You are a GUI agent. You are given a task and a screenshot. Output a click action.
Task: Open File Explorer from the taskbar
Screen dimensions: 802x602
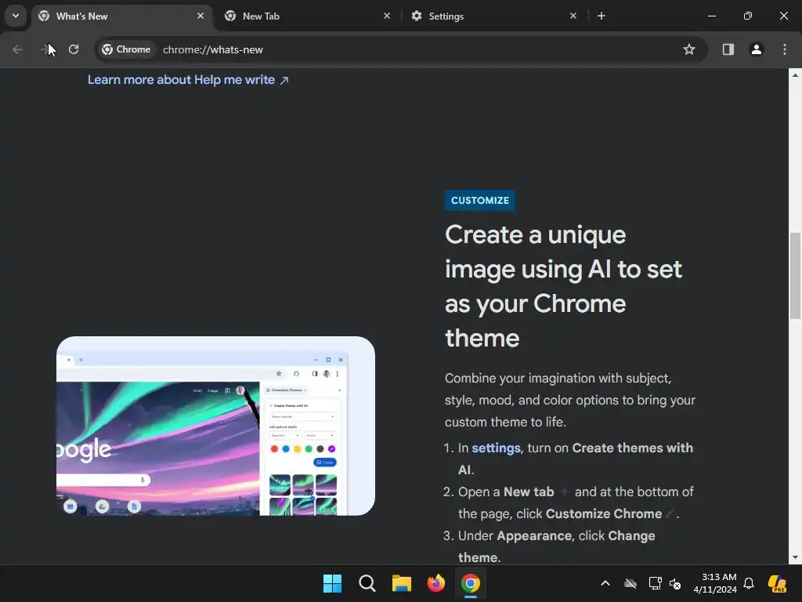[x=402, y=583]
